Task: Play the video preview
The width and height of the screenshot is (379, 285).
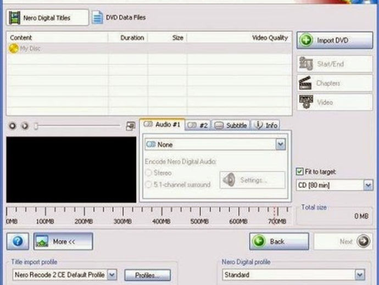Action: pos(25,126)
